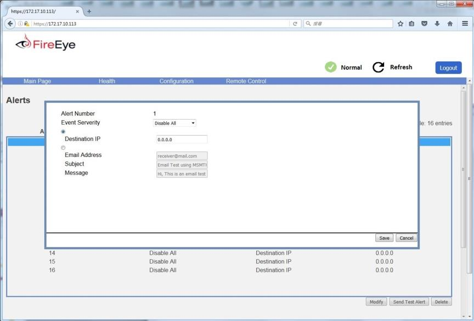The image size is (474, 321).
Task: Click the Modify button
Action: coord(376,302)
